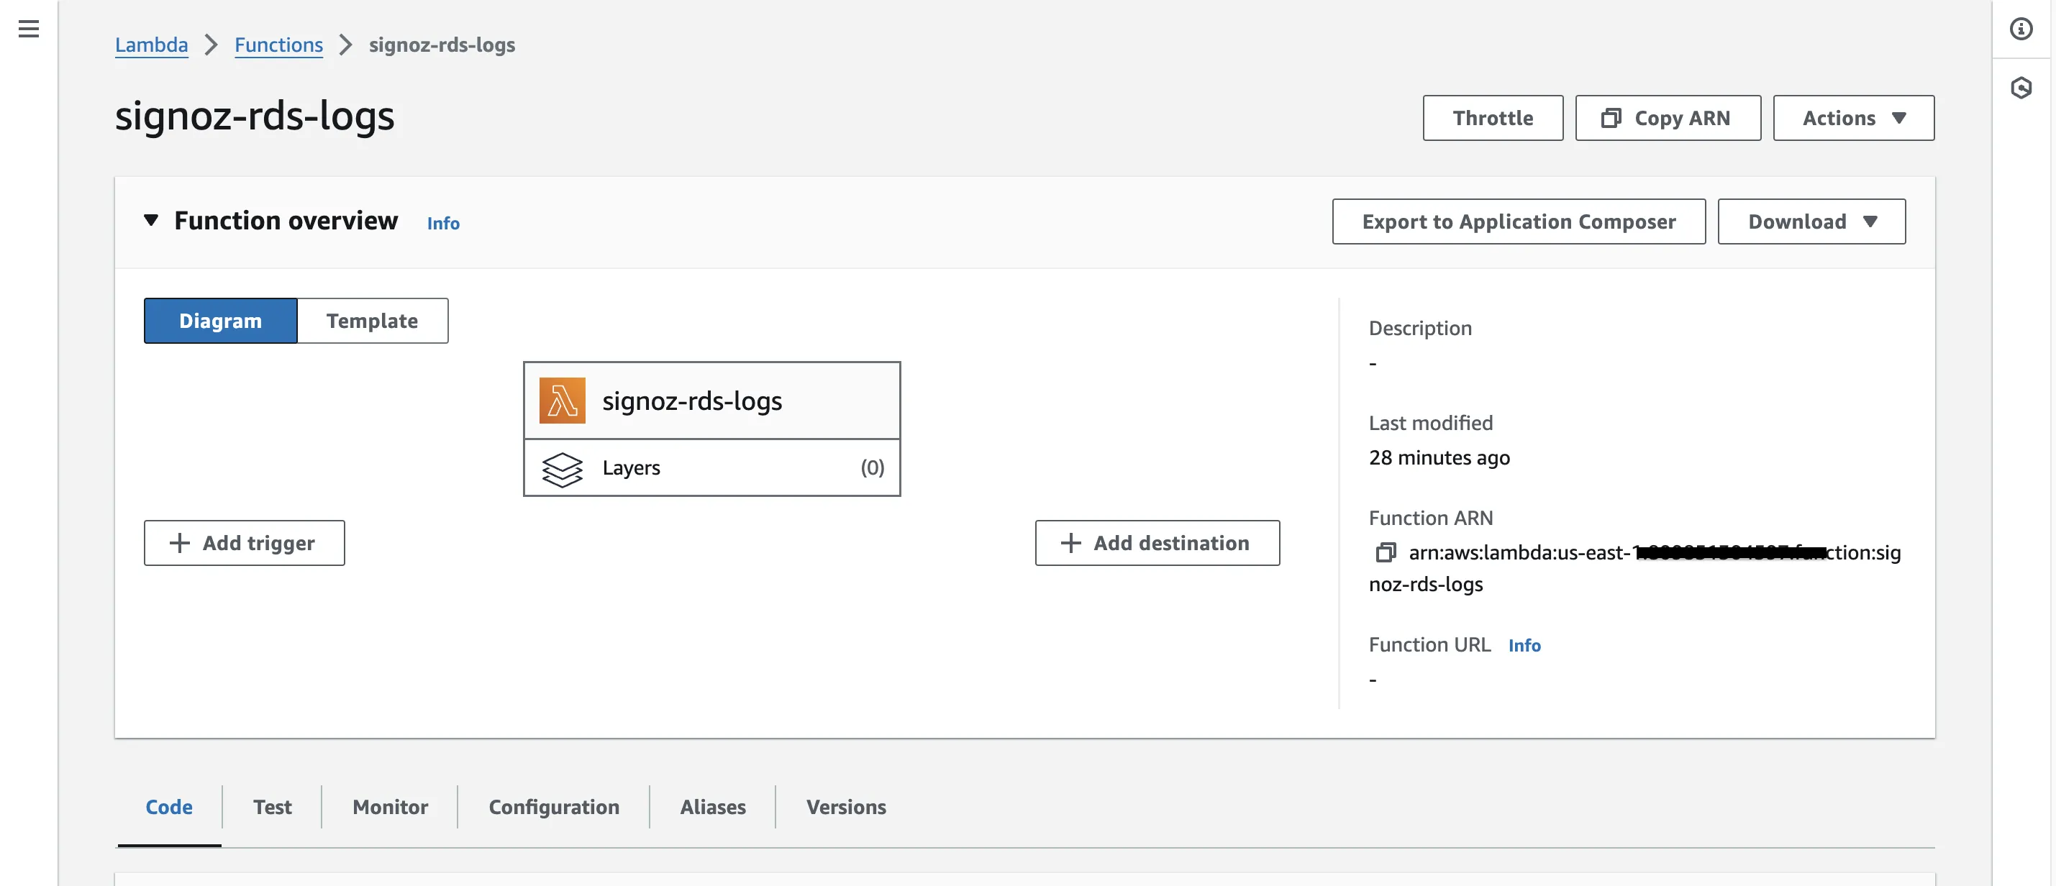2056x886 pixels.
Task: Open the Code tab
Action: pyautogui.click(x=168, y=807)
